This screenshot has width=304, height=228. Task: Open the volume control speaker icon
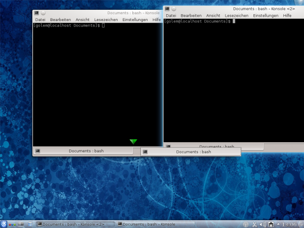(262, 225)
